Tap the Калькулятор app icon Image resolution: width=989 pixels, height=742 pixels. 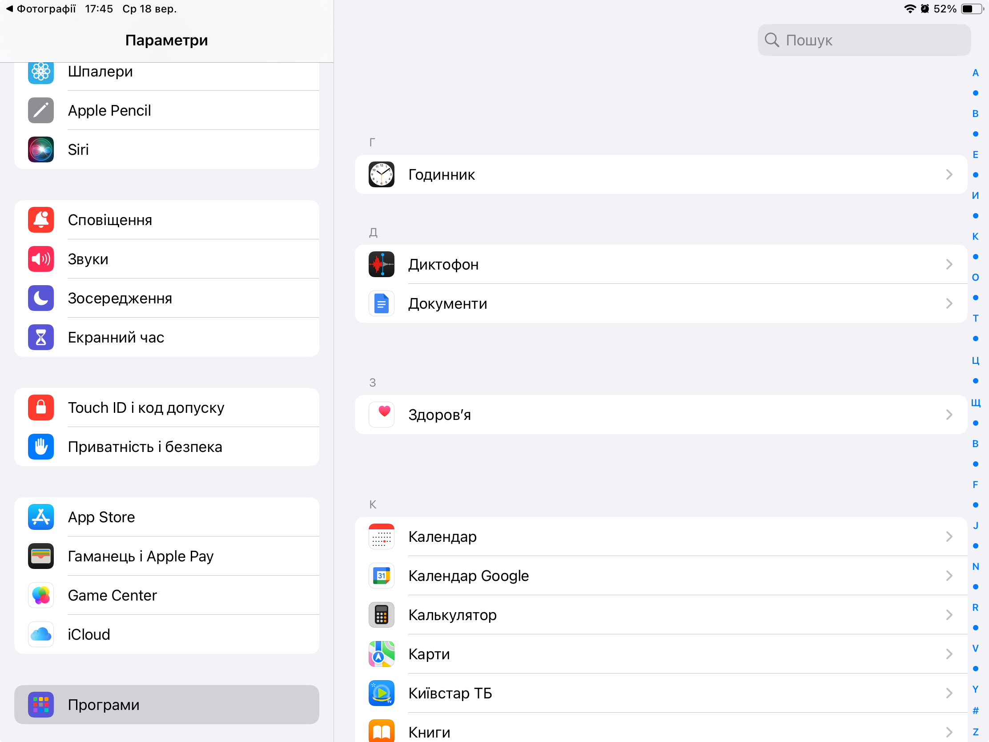382,615
